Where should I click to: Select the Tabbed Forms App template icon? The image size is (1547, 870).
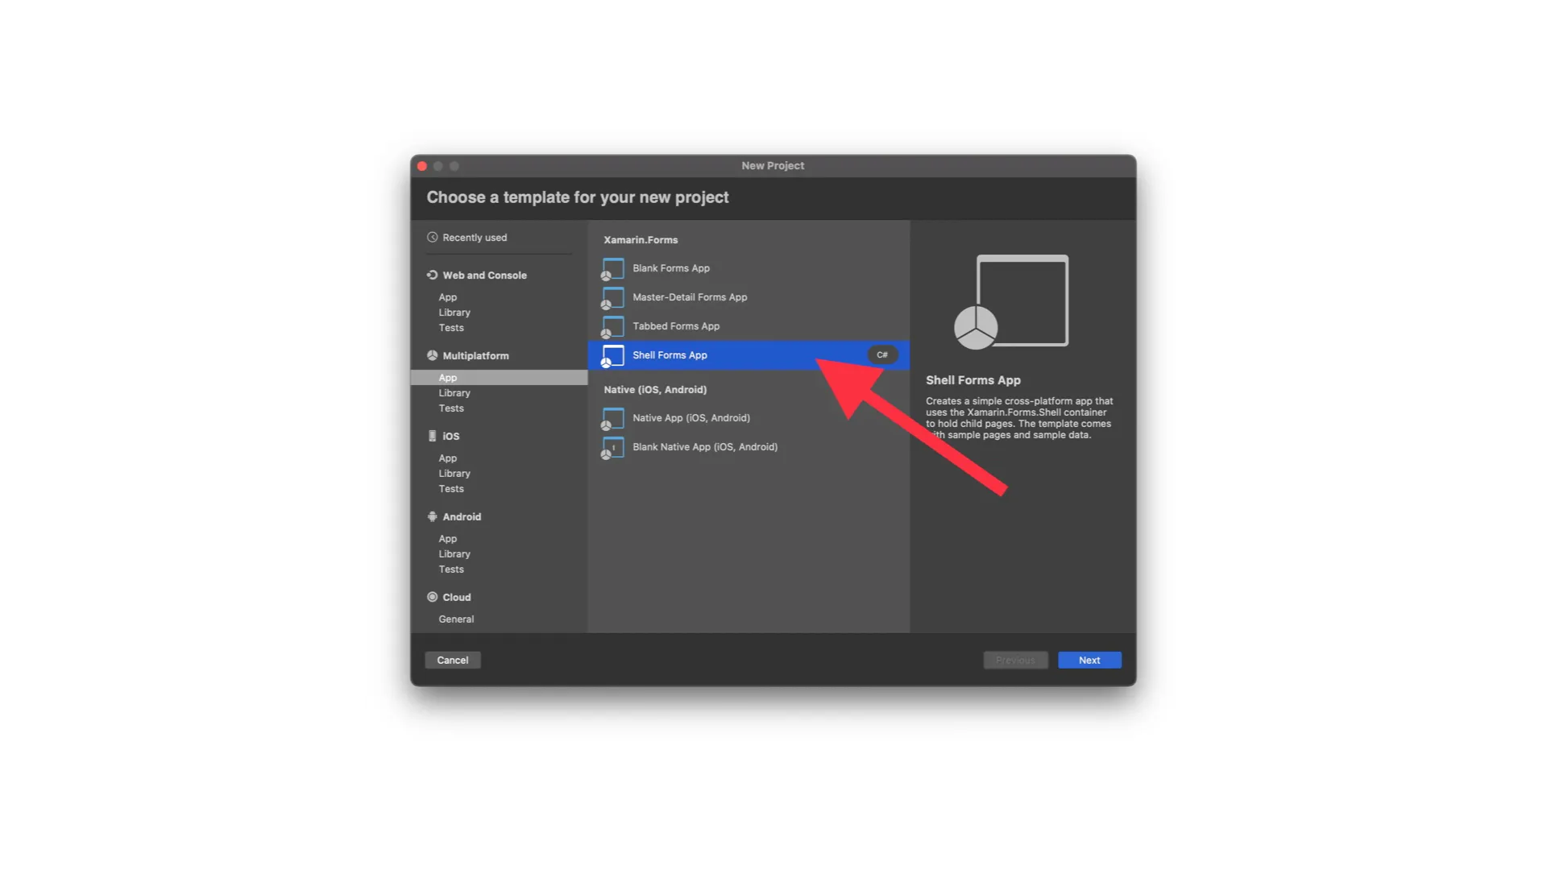(611, 325)
